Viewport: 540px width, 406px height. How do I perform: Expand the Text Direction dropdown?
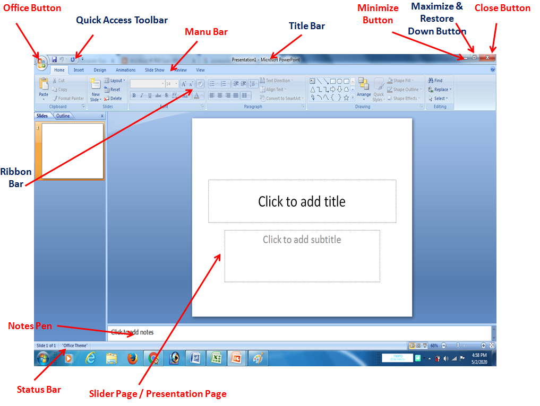coord(277,81)
